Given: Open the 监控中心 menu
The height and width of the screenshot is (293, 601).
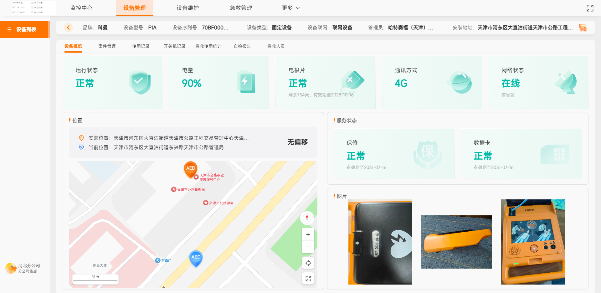Looking at the screenshot, I should pyautogui.click(x=81, y=8).
